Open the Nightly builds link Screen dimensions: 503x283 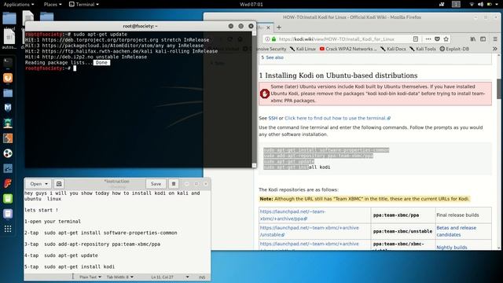point(452,248)
